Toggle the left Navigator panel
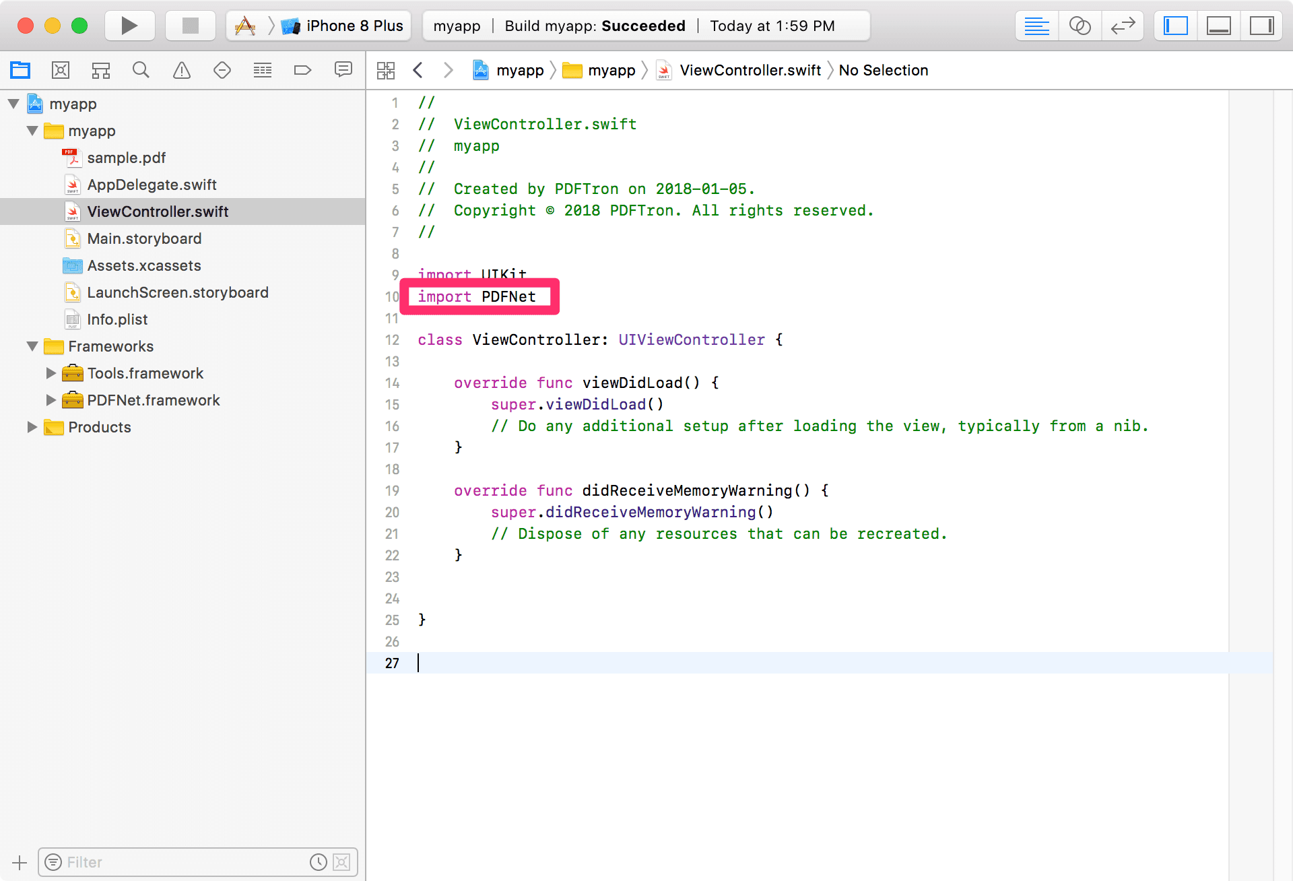This screenshot has height=881, width=1293. [x=1176, y=26]
